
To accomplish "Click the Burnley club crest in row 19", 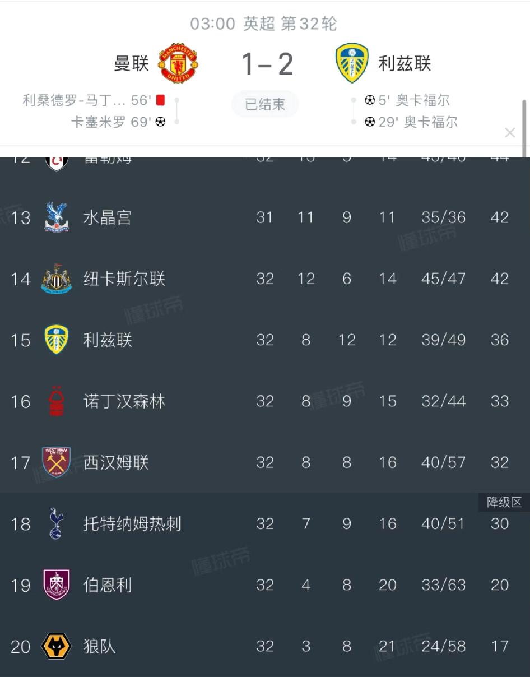I will click(55, 585).
